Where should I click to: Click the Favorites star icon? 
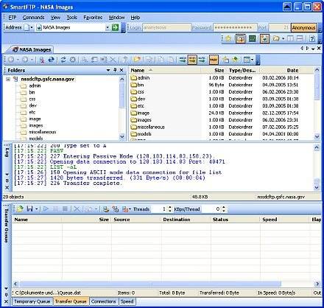(228, 38)
